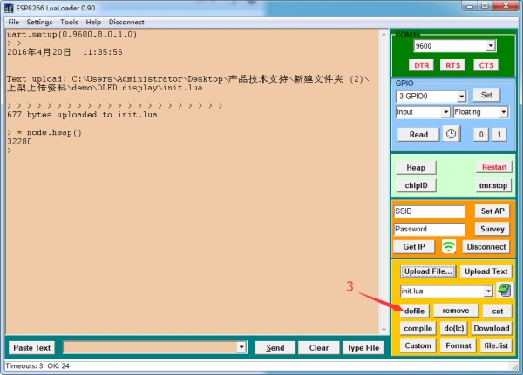Click the Set AP button
This screenshot has width=523, height=375.
click(x=492, y=211)
